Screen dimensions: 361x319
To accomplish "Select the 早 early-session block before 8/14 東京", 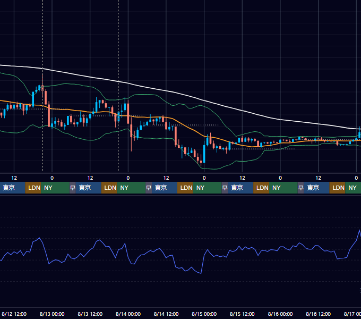I will [x=149, y=188].
